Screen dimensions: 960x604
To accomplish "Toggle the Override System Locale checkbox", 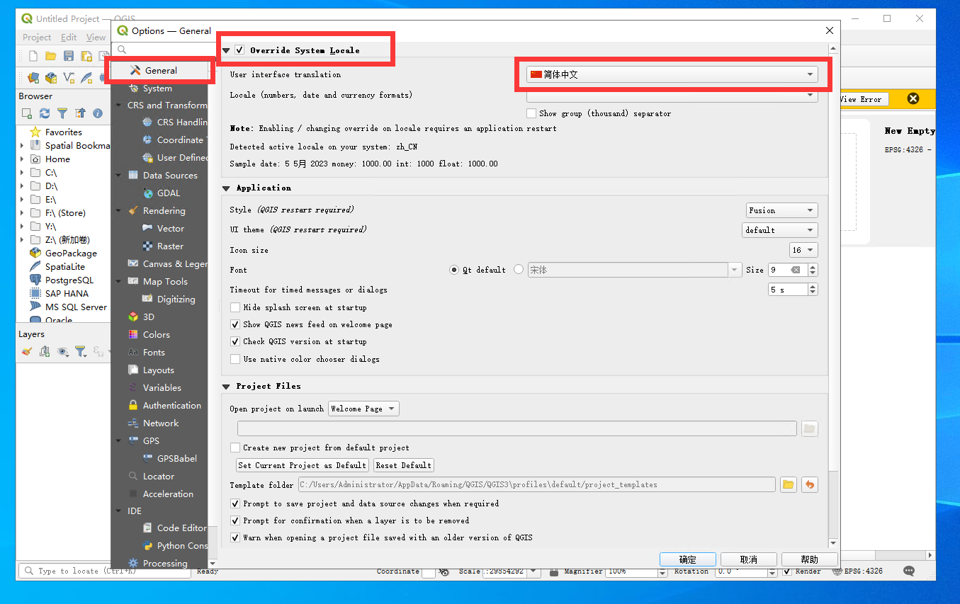I will [239, 50].
